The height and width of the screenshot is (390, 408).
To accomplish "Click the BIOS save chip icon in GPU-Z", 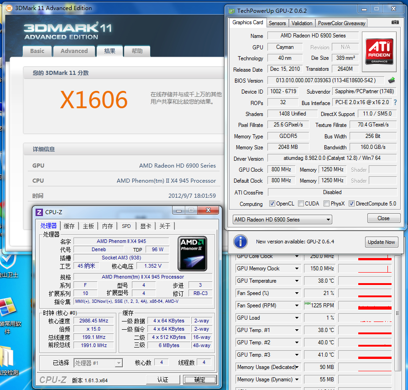I will point(391,80).
